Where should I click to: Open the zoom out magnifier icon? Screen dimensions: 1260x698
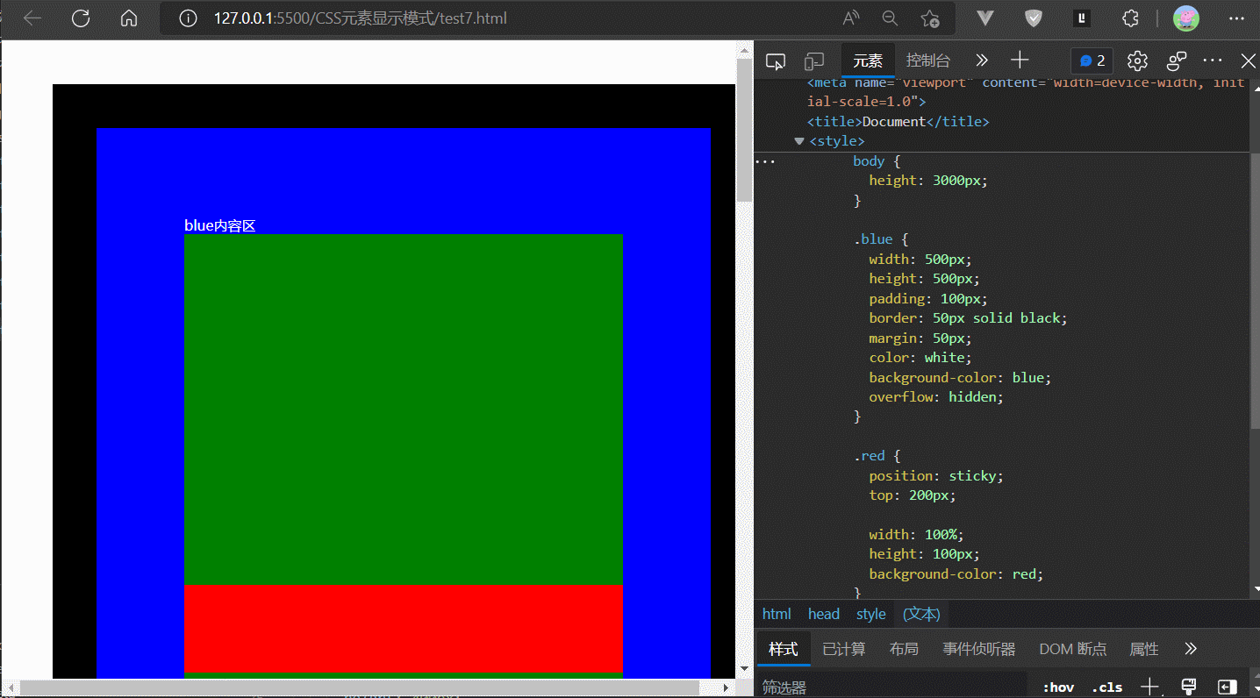pyautogui.click(x=890, y=18)
